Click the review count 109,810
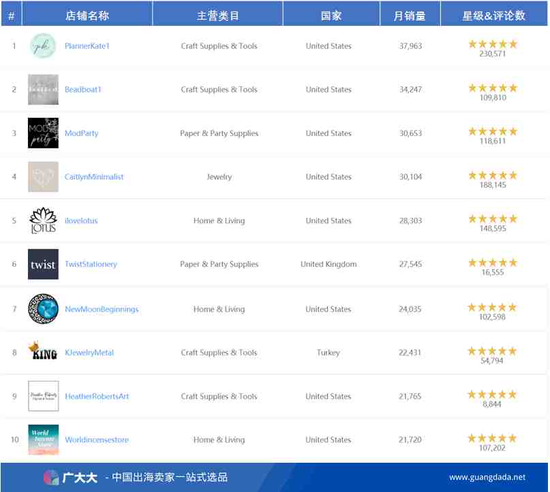The width and height of the screenshot is (550, 492). tap(493, 98)
